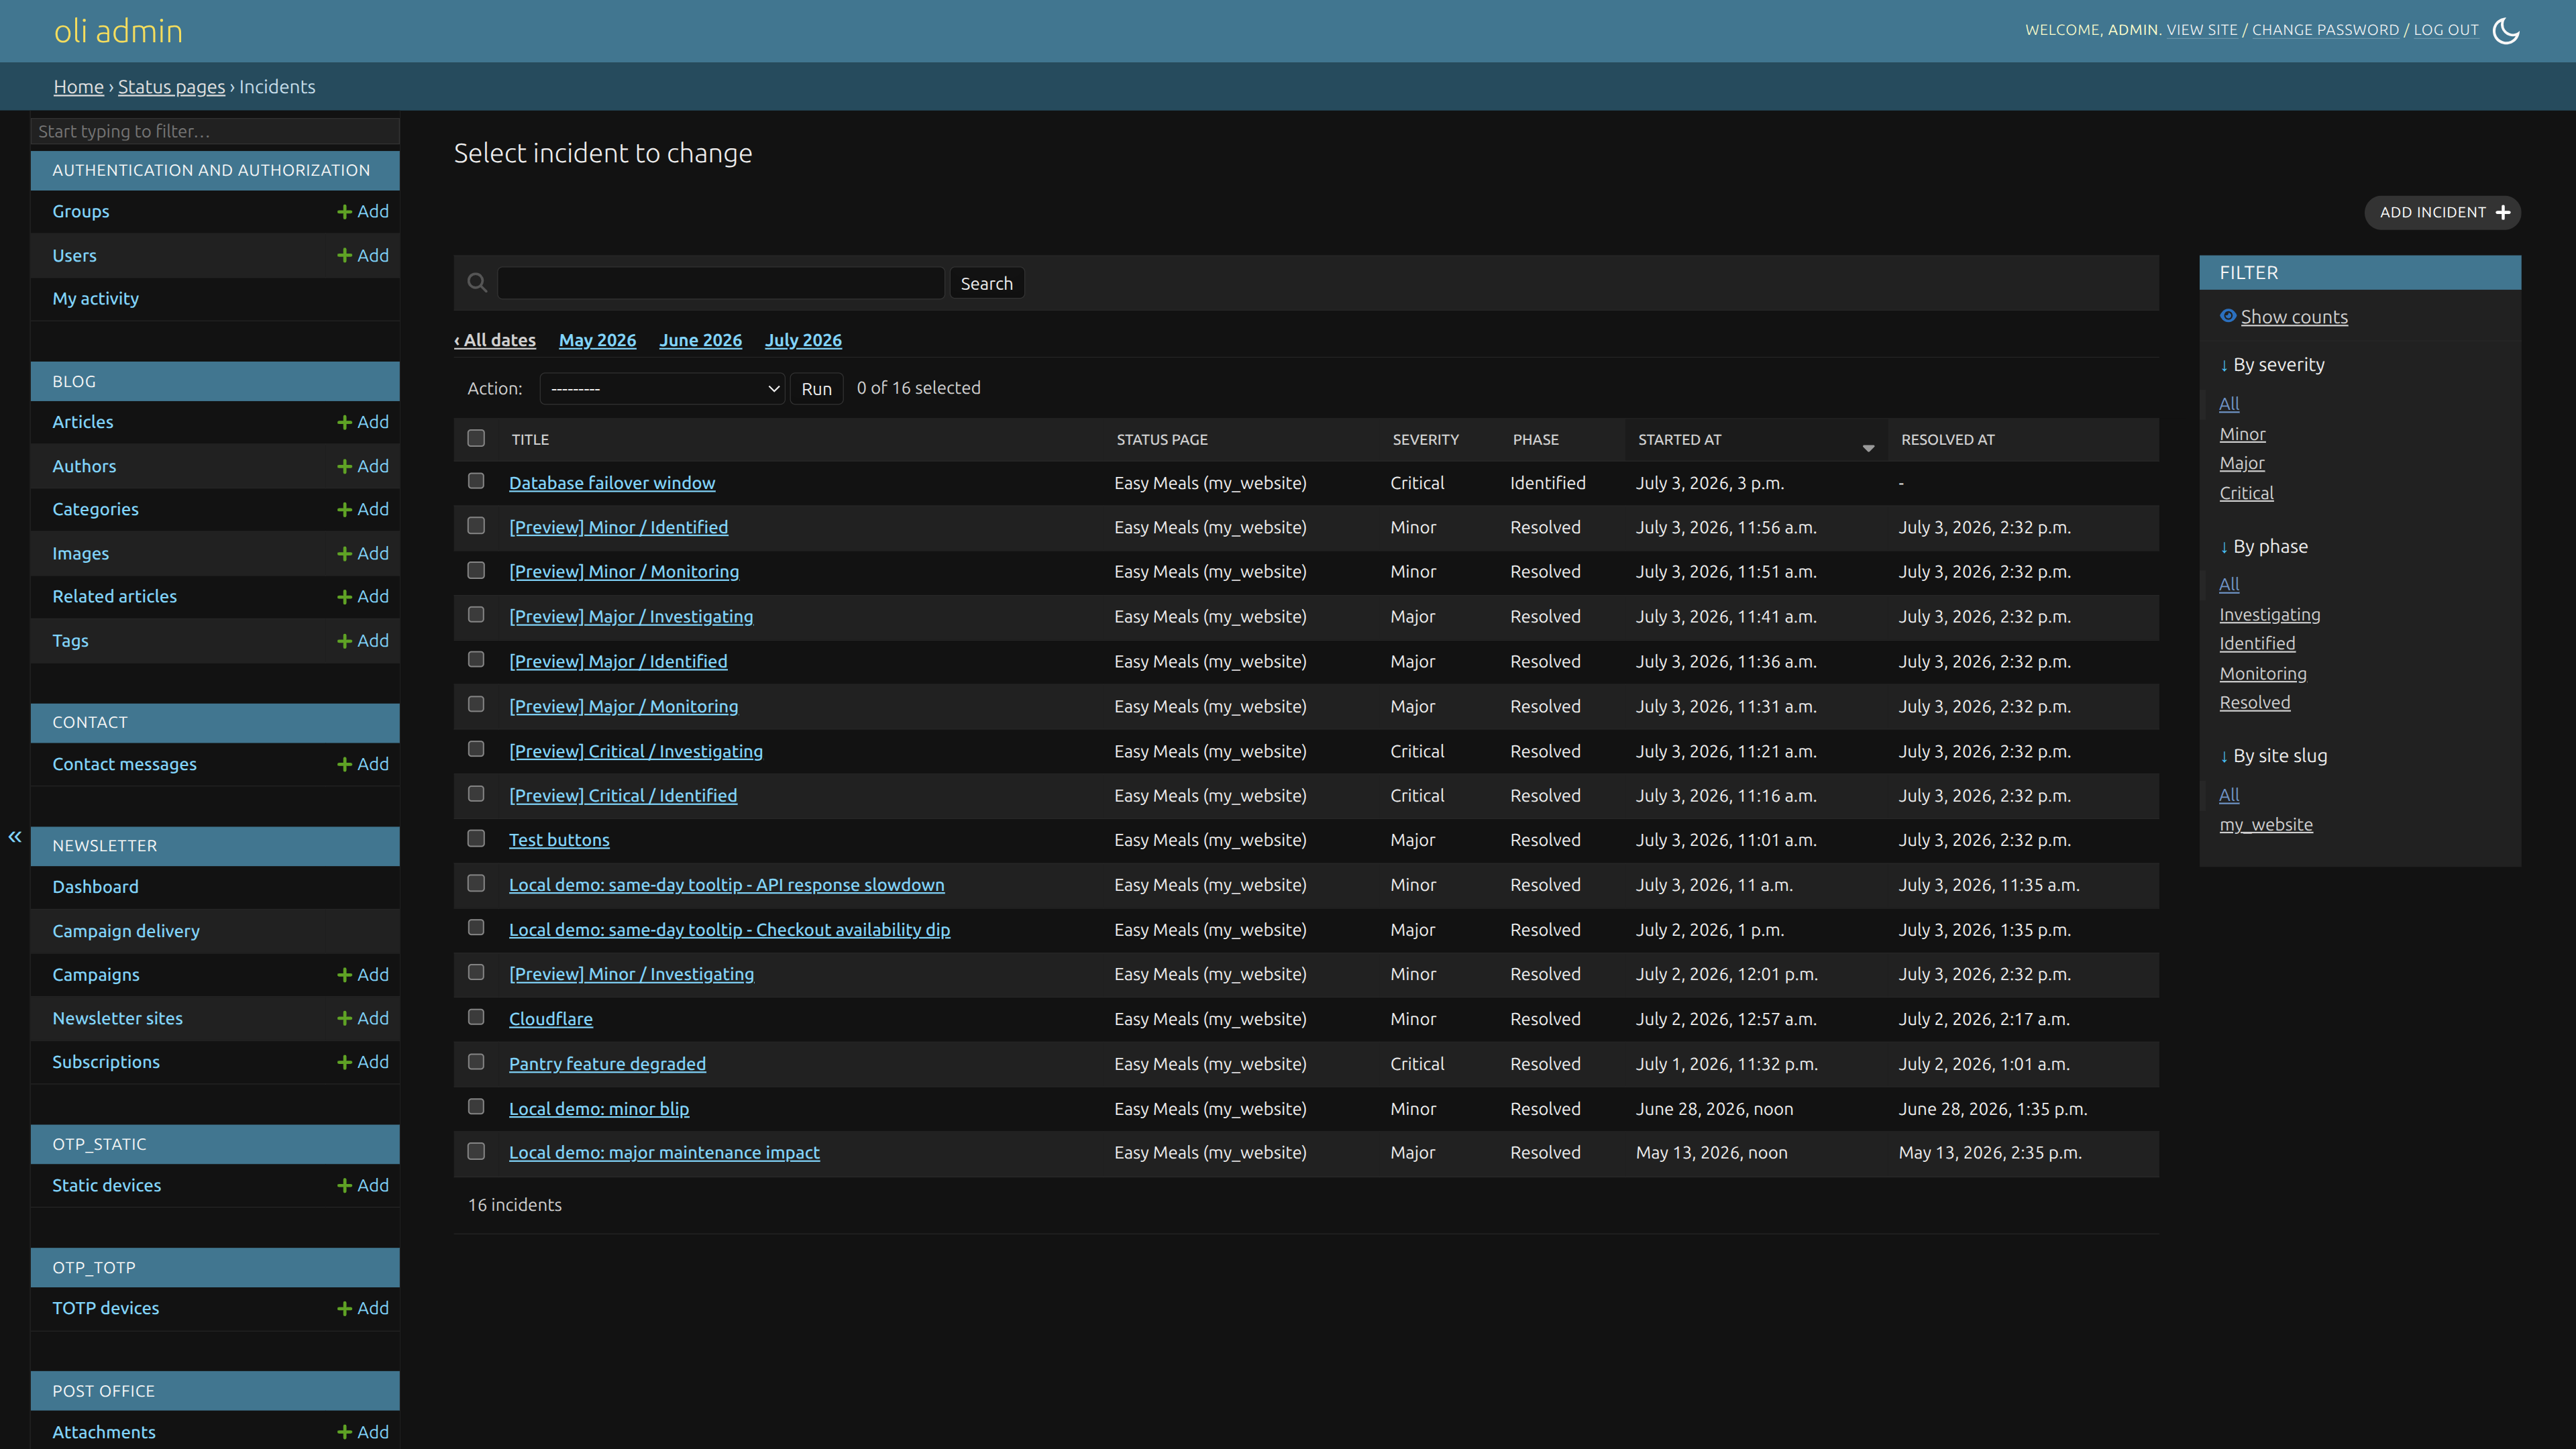This screenshot has width=2576, height=1449.
Task: Click the incident search text field
Action: (720, 283)
